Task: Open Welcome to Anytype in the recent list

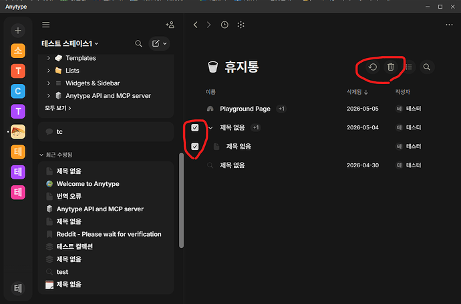Action: pos(88,184)
